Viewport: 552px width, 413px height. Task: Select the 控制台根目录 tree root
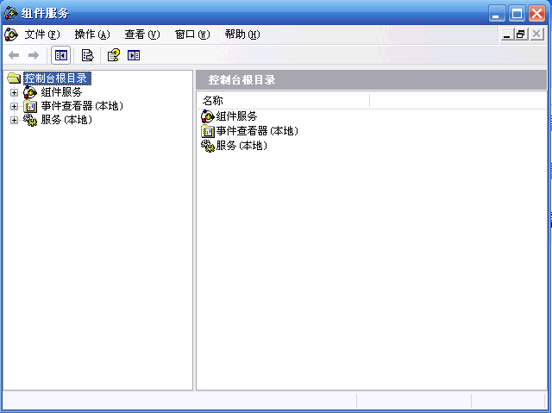click(x=57, y=78)
